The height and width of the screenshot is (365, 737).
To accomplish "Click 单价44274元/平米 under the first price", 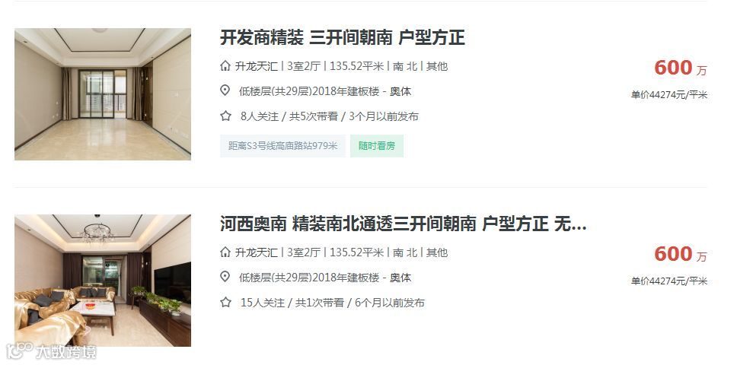I will click(668, 95).
